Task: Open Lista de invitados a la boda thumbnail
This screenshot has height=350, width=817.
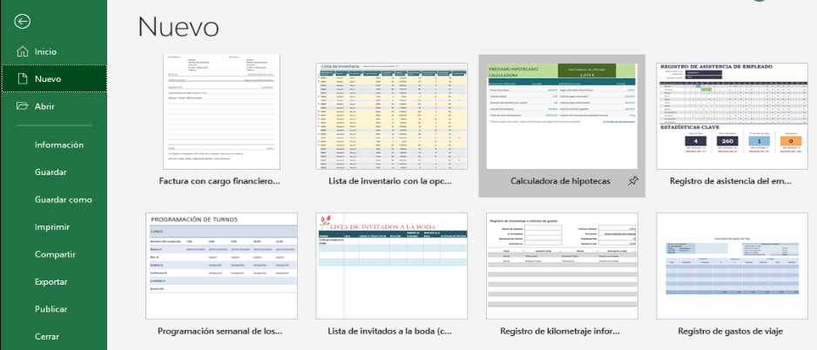Action: coord(392,266)
